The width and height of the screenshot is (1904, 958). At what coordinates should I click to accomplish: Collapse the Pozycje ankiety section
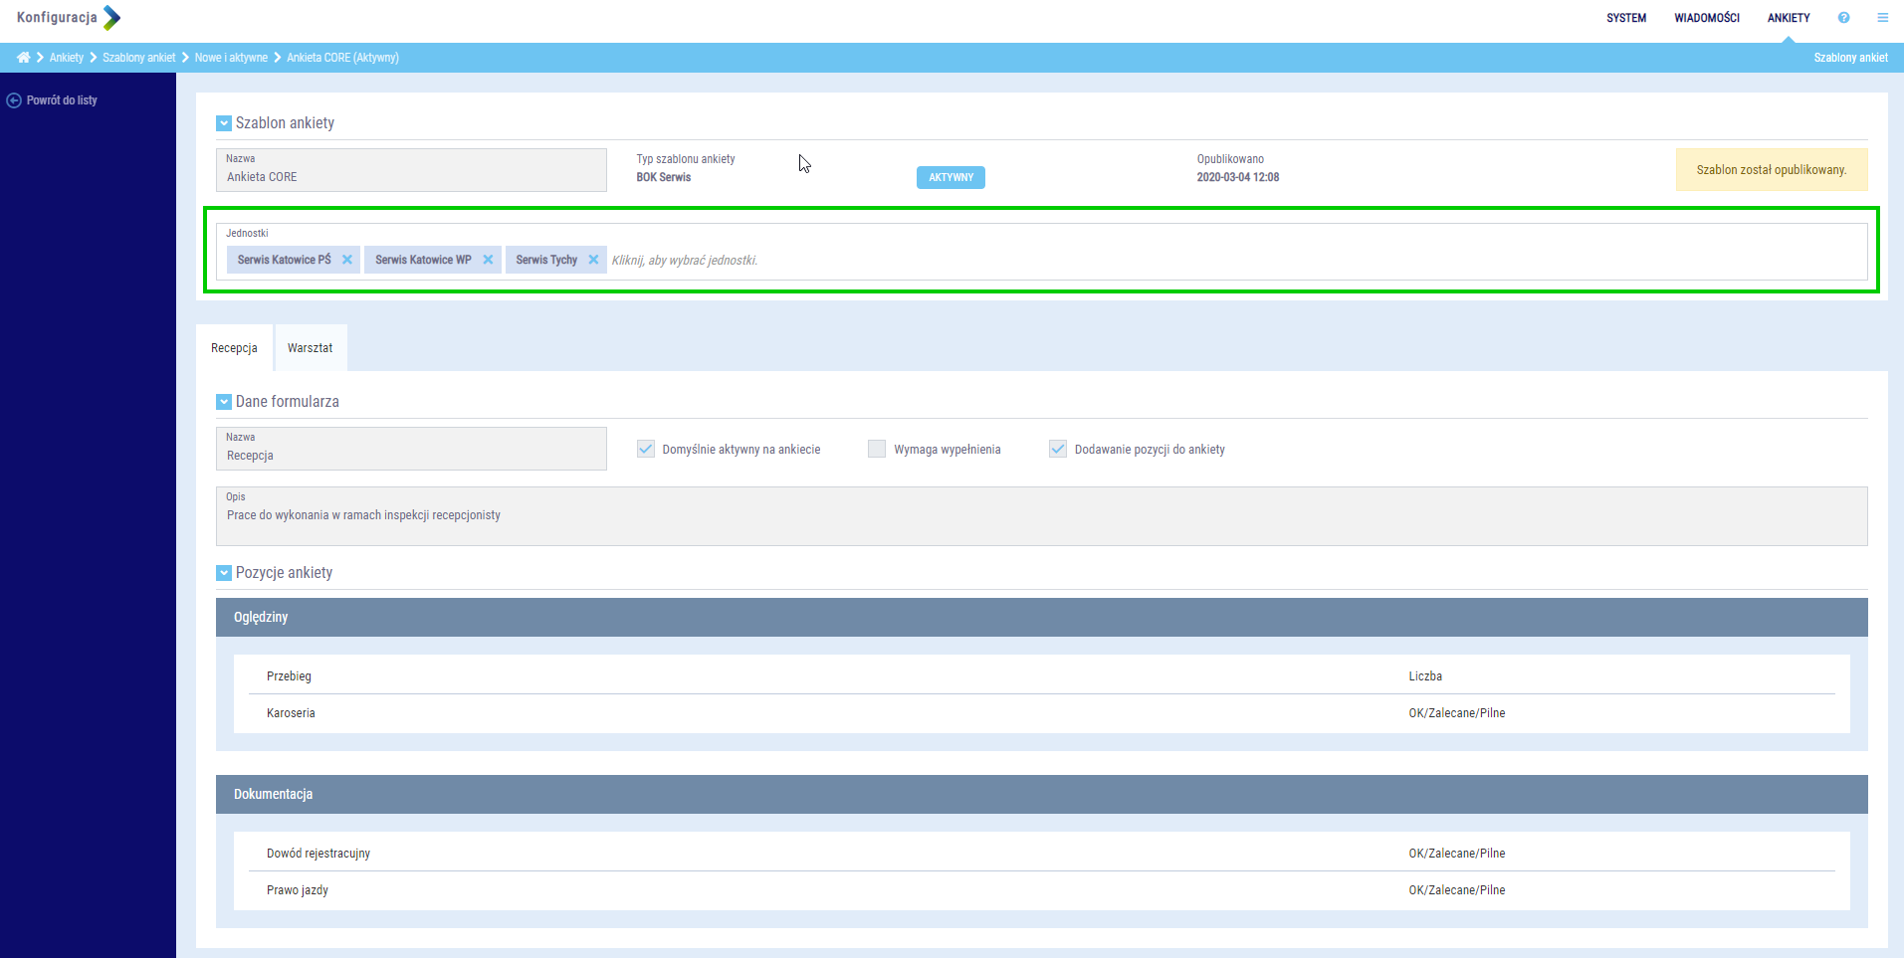tap(224, 573)
